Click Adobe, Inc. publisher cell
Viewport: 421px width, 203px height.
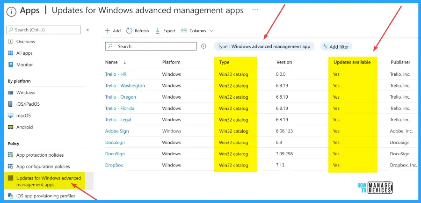pyautogui.click(x=401, y=131)
